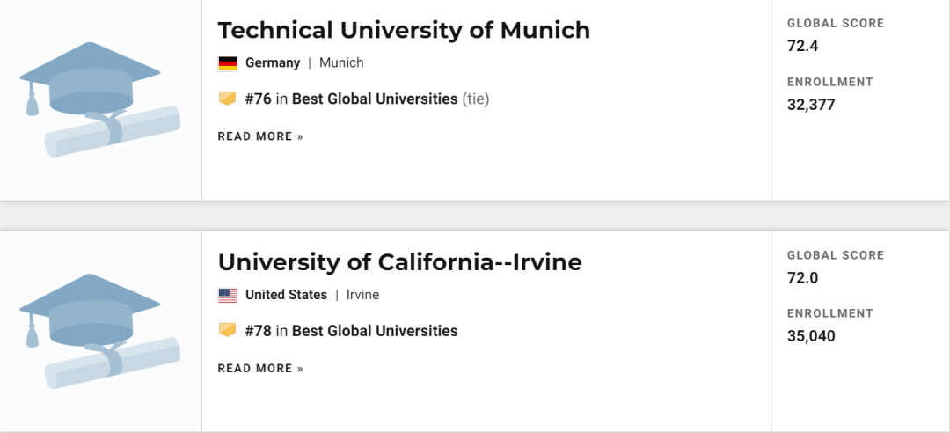Open the University of California--Irvine title link
The height and width of the screenshot is (433, 950).
point(399,262)
